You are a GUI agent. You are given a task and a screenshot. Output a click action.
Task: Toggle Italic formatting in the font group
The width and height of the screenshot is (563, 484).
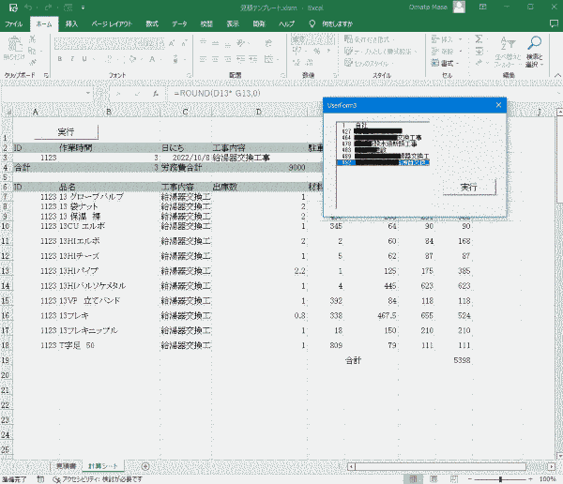pos(71,58)
